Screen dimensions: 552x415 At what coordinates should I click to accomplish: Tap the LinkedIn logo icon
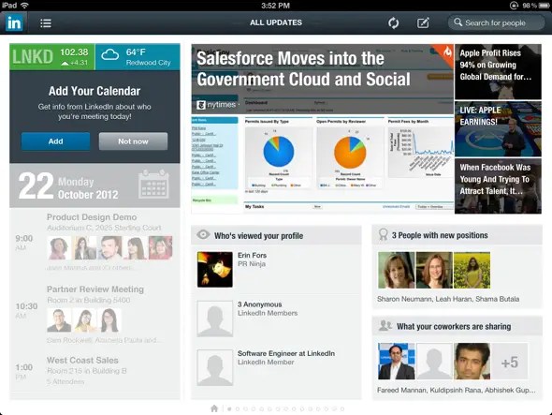coord(14,22)
